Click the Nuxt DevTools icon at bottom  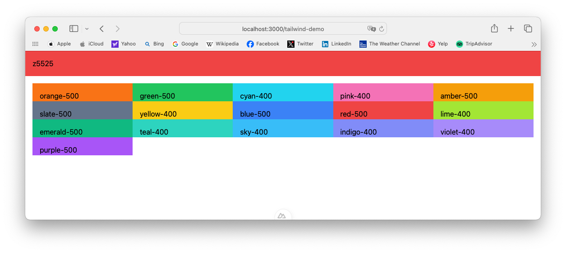(x=283, y=216)
